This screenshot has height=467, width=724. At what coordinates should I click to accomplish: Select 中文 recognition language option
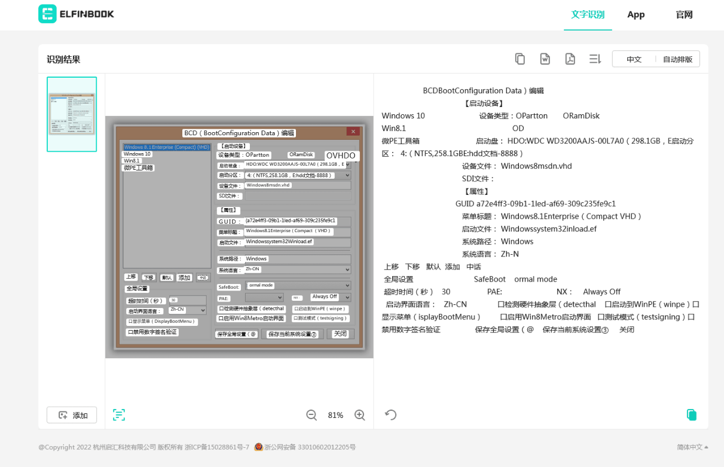click(x=634, y=59)
